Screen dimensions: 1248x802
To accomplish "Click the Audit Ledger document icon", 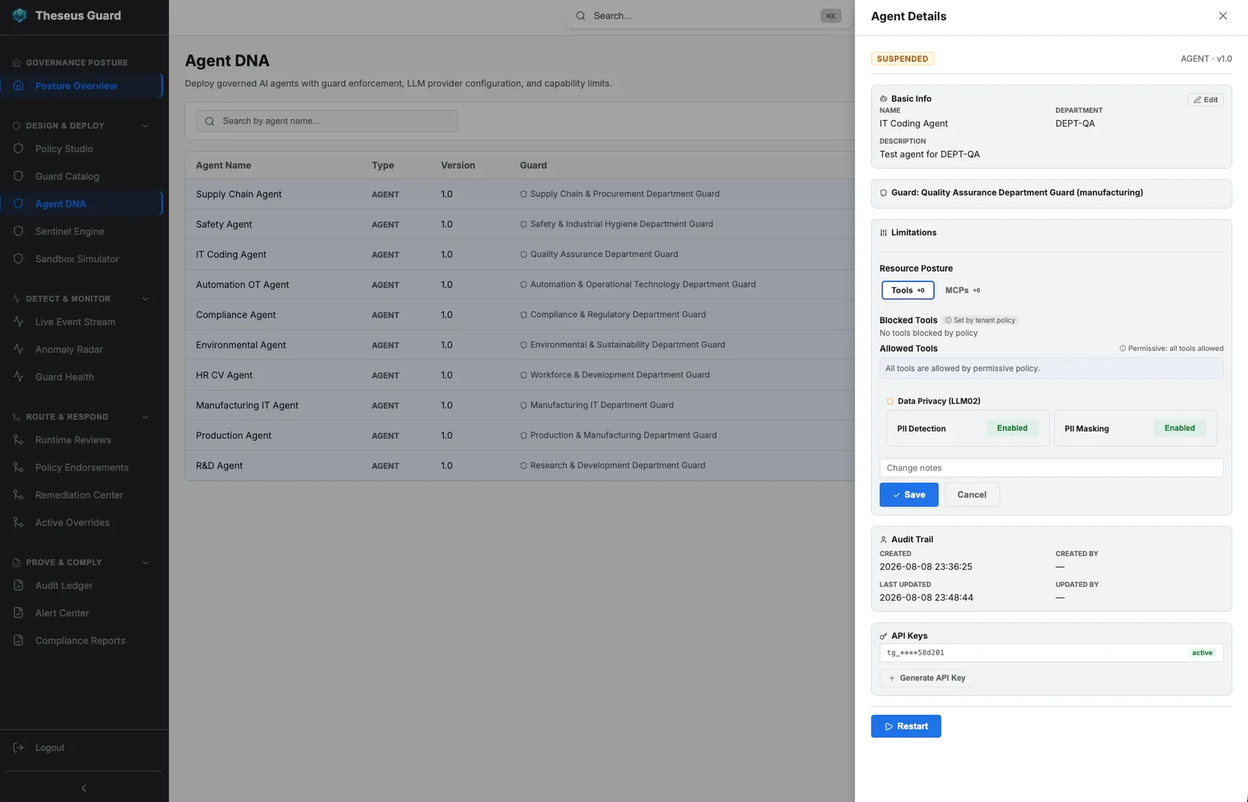I will [19, 586].
